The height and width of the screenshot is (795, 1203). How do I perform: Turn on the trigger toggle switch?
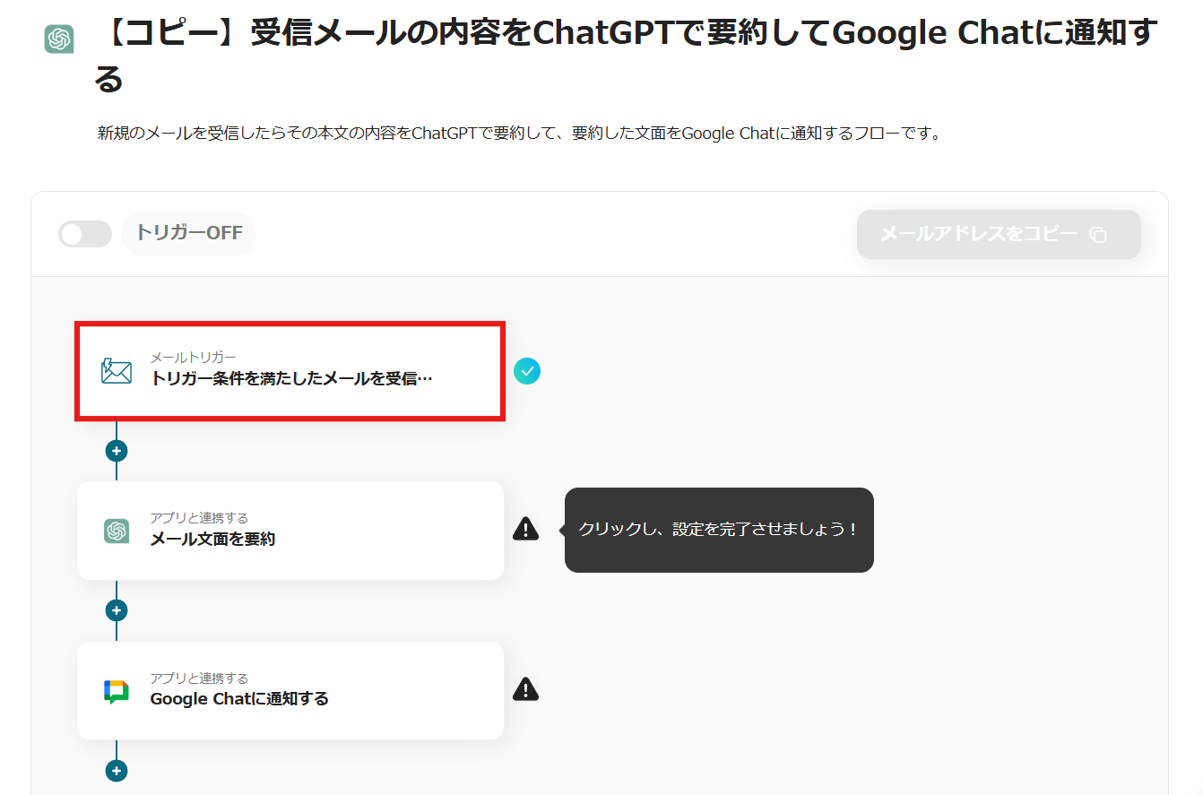85,234
